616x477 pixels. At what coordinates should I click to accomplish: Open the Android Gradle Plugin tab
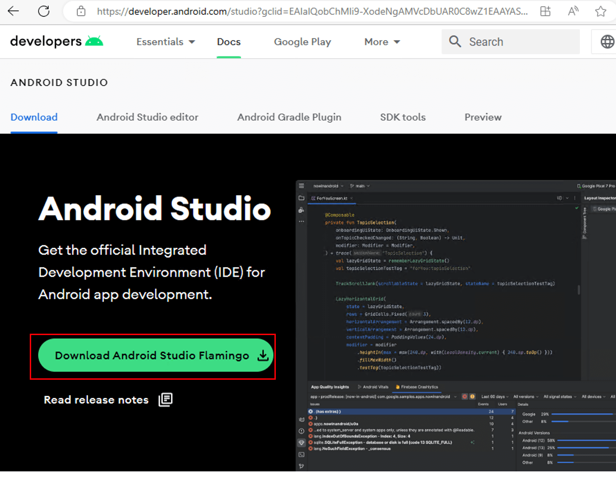[x=289, y=117]
